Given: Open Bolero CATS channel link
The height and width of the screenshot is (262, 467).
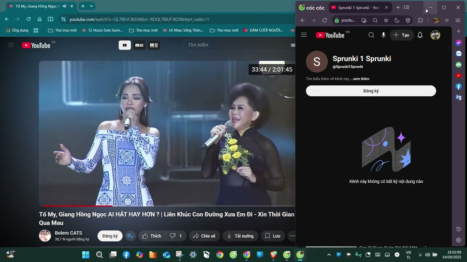Looking at the screenshot, I should [x=68, y=233].
